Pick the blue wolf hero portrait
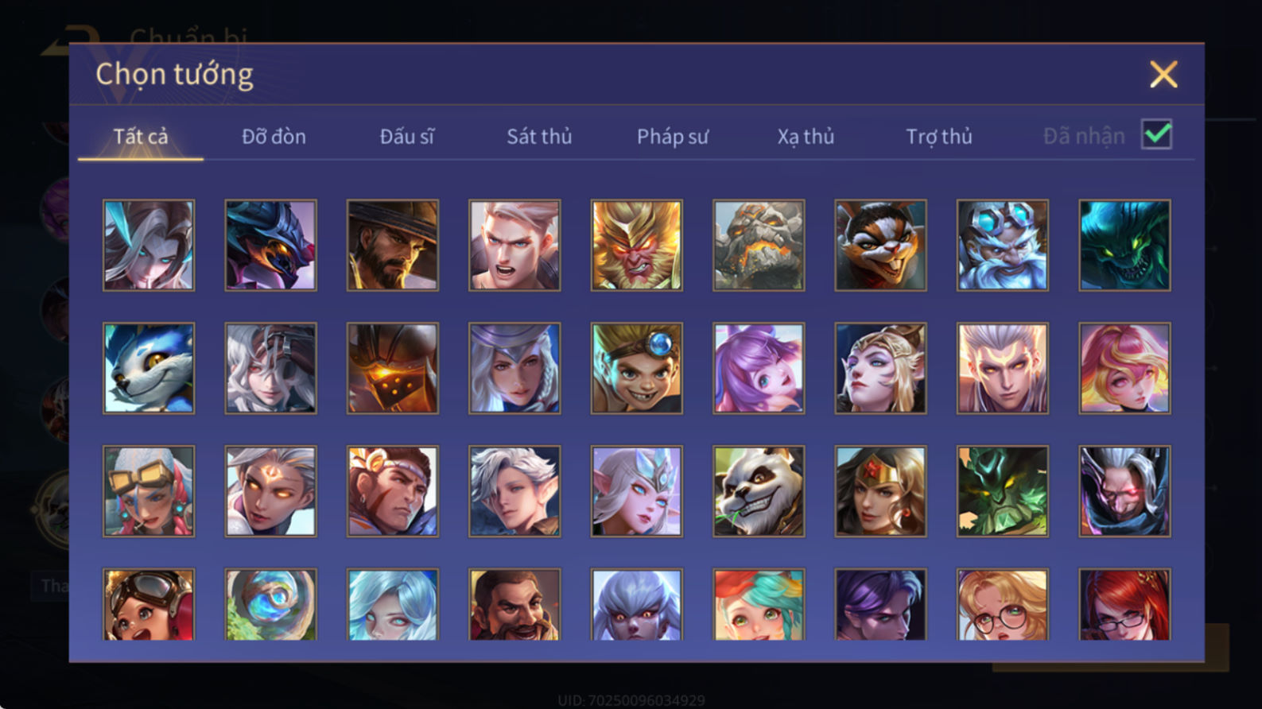 149,368
